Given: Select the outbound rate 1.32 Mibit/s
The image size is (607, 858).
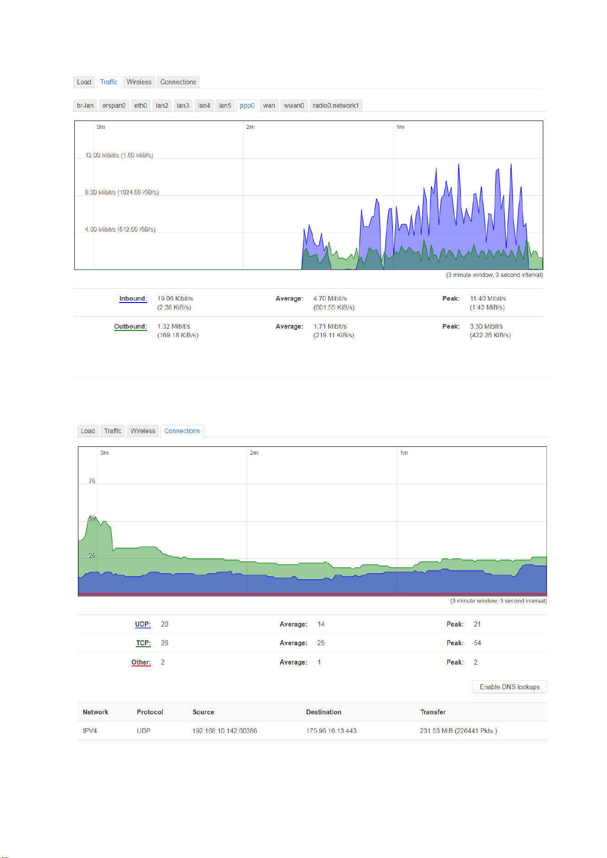Looking at the screenshot, I should tap(174, 326).
